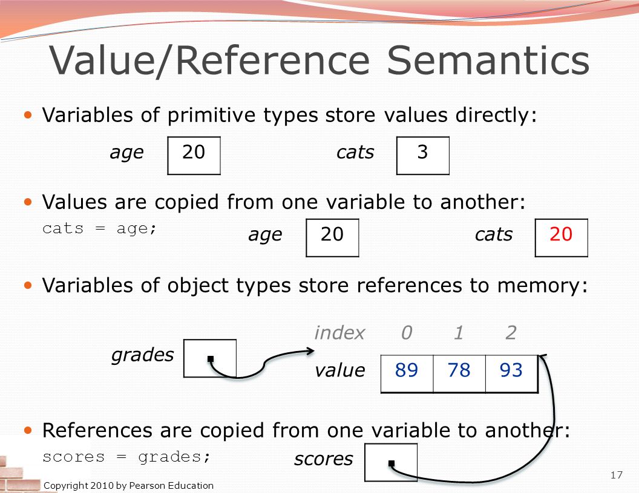Screen dimensions: 639x493
Task: Click the slide number 17
Action: (616, 475)
